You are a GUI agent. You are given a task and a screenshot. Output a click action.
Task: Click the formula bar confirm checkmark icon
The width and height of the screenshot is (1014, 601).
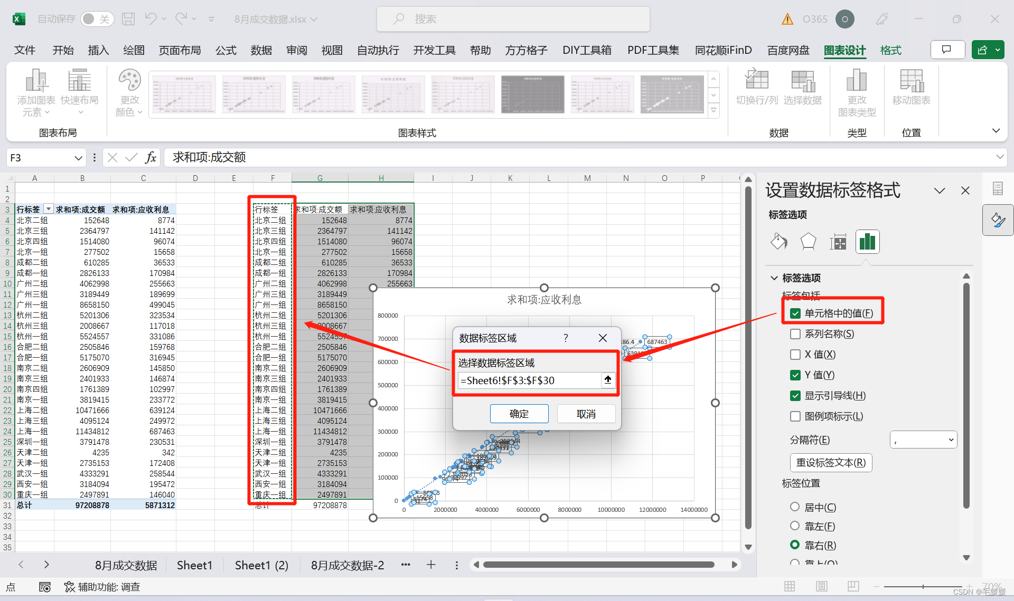pyautogui.click(x=131, y=157)
